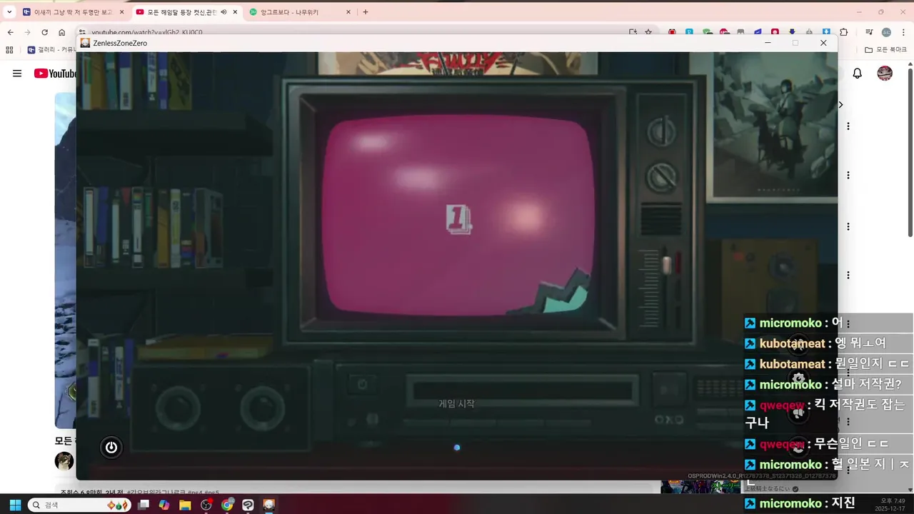Go forward in Chrome
The height and width of the screenshot is (514, 914).
[x=27, y=32]
